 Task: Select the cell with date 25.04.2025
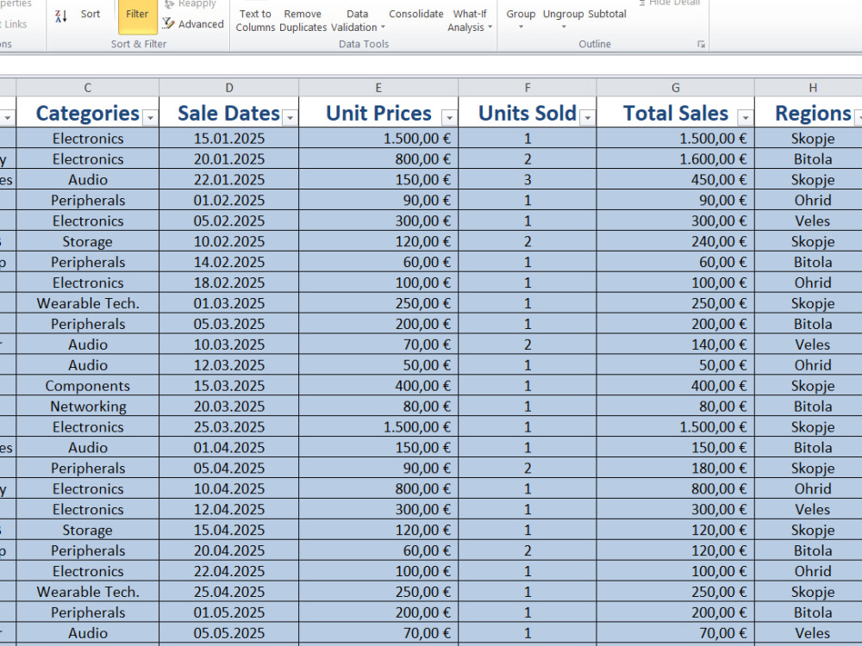click(x=229, y=592)
